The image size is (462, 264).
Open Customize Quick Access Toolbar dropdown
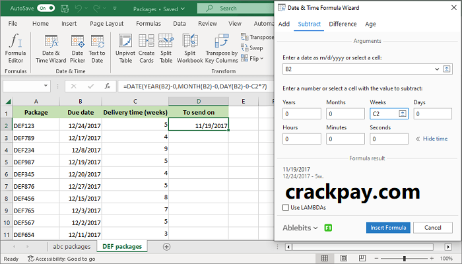[115, 9]
